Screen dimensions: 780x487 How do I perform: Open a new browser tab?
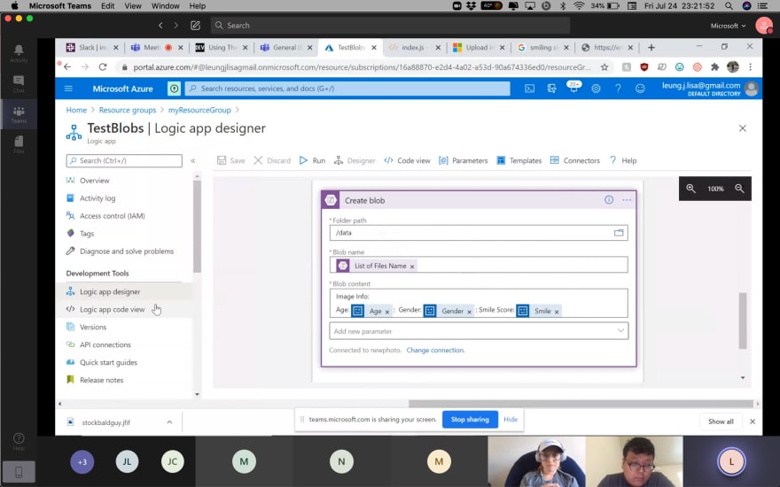(651, 47)
